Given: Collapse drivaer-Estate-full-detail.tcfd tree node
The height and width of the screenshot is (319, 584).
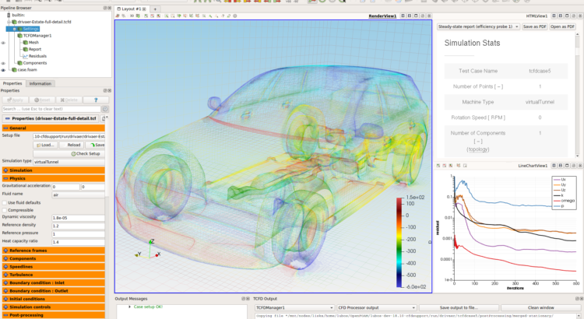Looking at the screenshot, I should pyautogui.click(x=9, y=22).
